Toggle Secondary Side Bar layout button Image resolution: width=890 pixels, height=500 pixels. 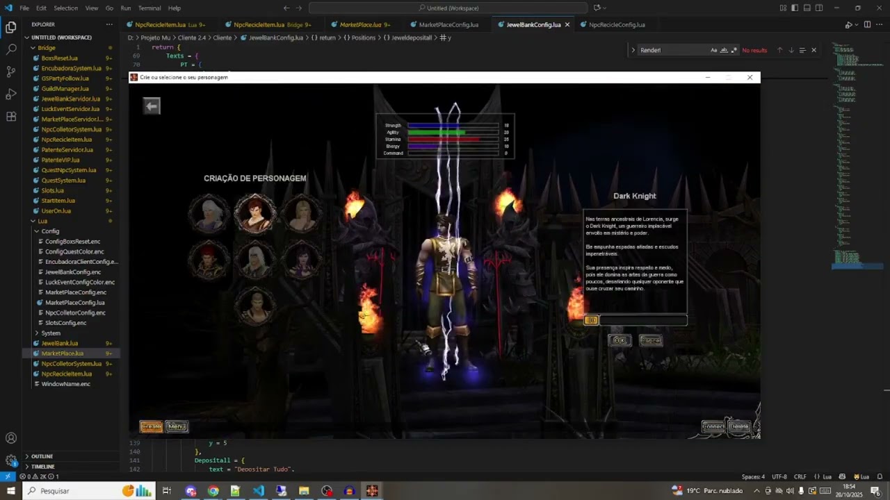coord(818,8)
